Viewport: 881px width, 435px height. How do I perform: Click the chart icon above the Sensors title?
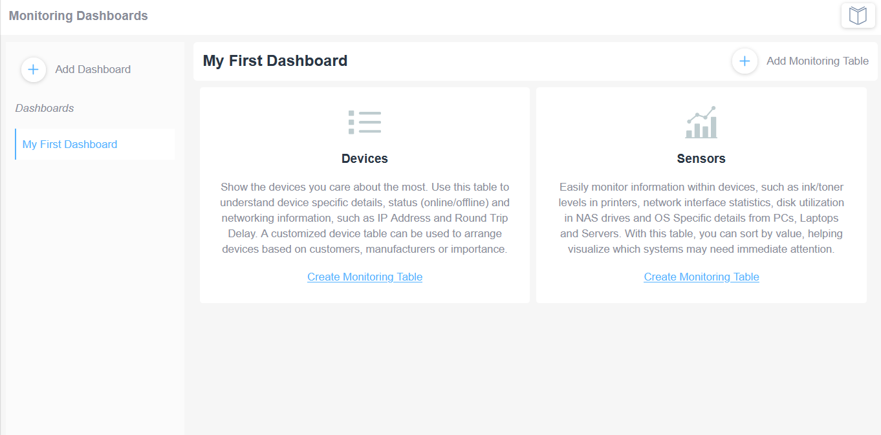click(x=701, y=122)
